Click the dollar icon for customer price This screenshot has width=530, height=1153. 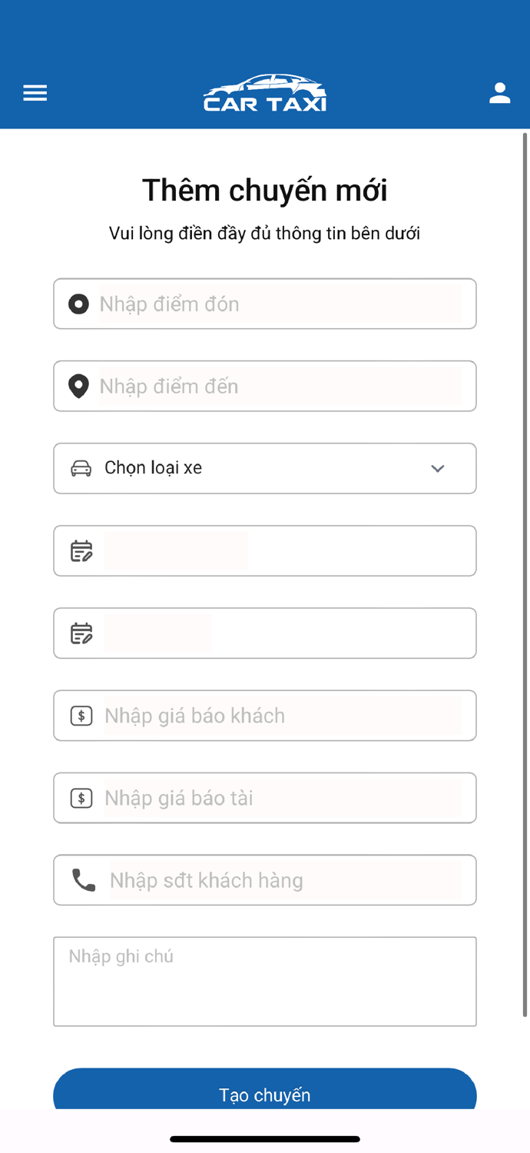[81, 716]
